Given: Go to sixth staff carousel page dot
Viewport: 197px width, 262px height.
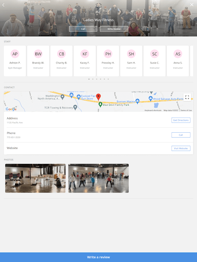Looking at the screenshot, I should click(108, 79).
